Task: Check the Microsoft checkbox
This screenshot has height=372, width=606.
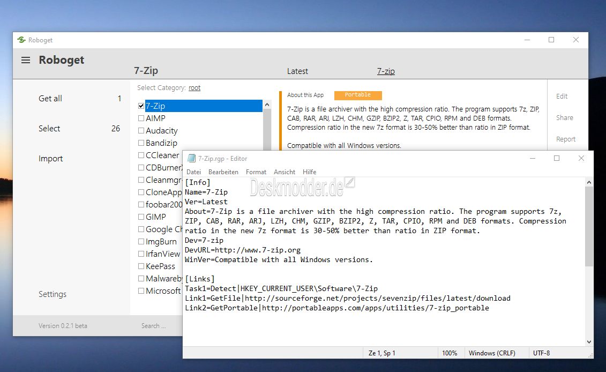Action: coord(141,291)
